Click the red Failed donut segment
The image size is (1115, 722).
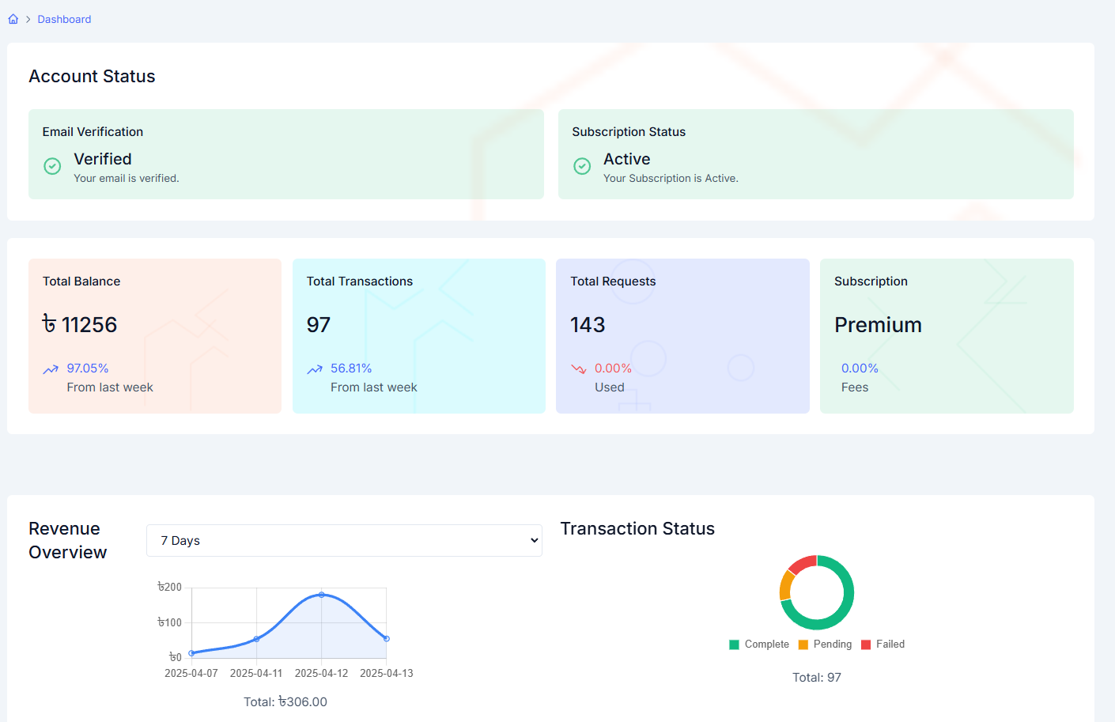[x=803, y=563]
